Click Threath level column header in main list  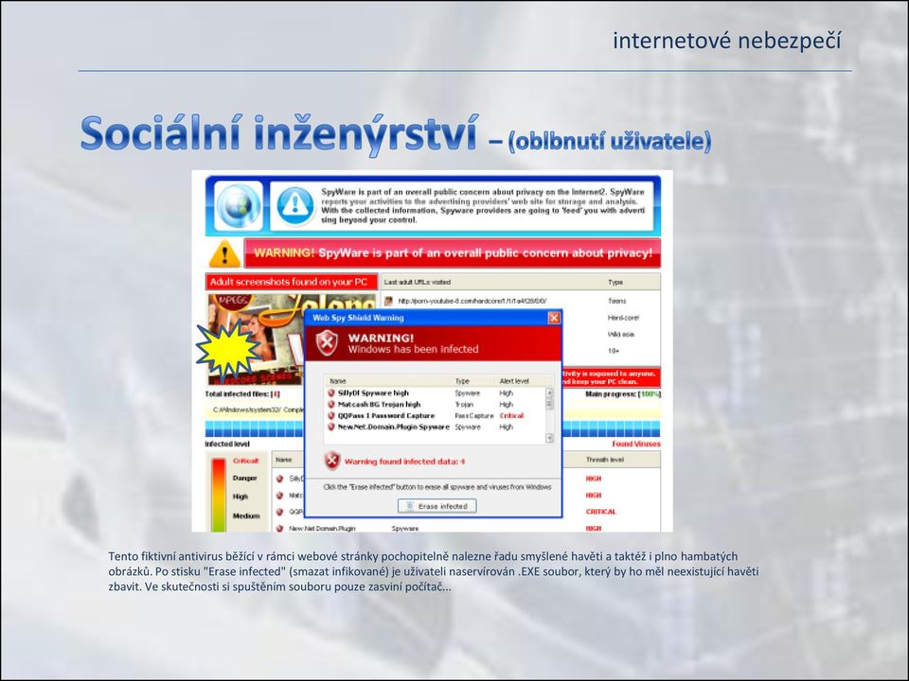pyautogui.click(x=605, y=460)
